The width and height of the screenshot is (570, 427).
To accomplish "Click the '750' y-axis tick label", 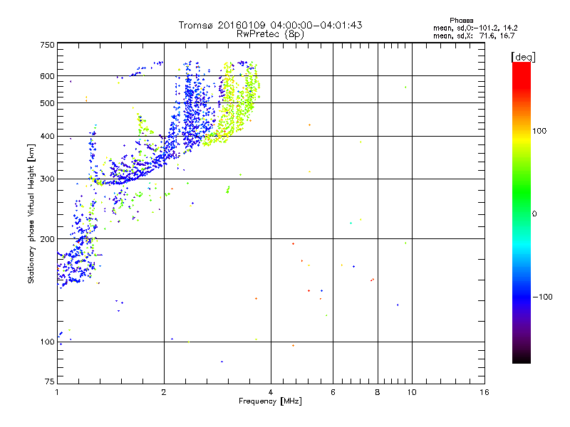I will [x=47, y=45].
